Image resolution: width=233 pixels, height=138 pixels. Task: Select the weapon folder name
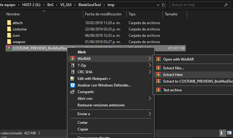tap(19, 42)
